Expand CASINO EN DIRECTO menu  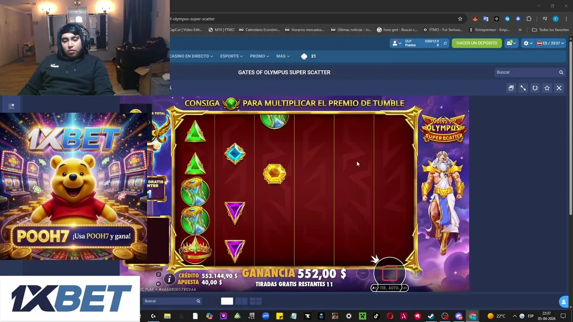pos(191,56)
